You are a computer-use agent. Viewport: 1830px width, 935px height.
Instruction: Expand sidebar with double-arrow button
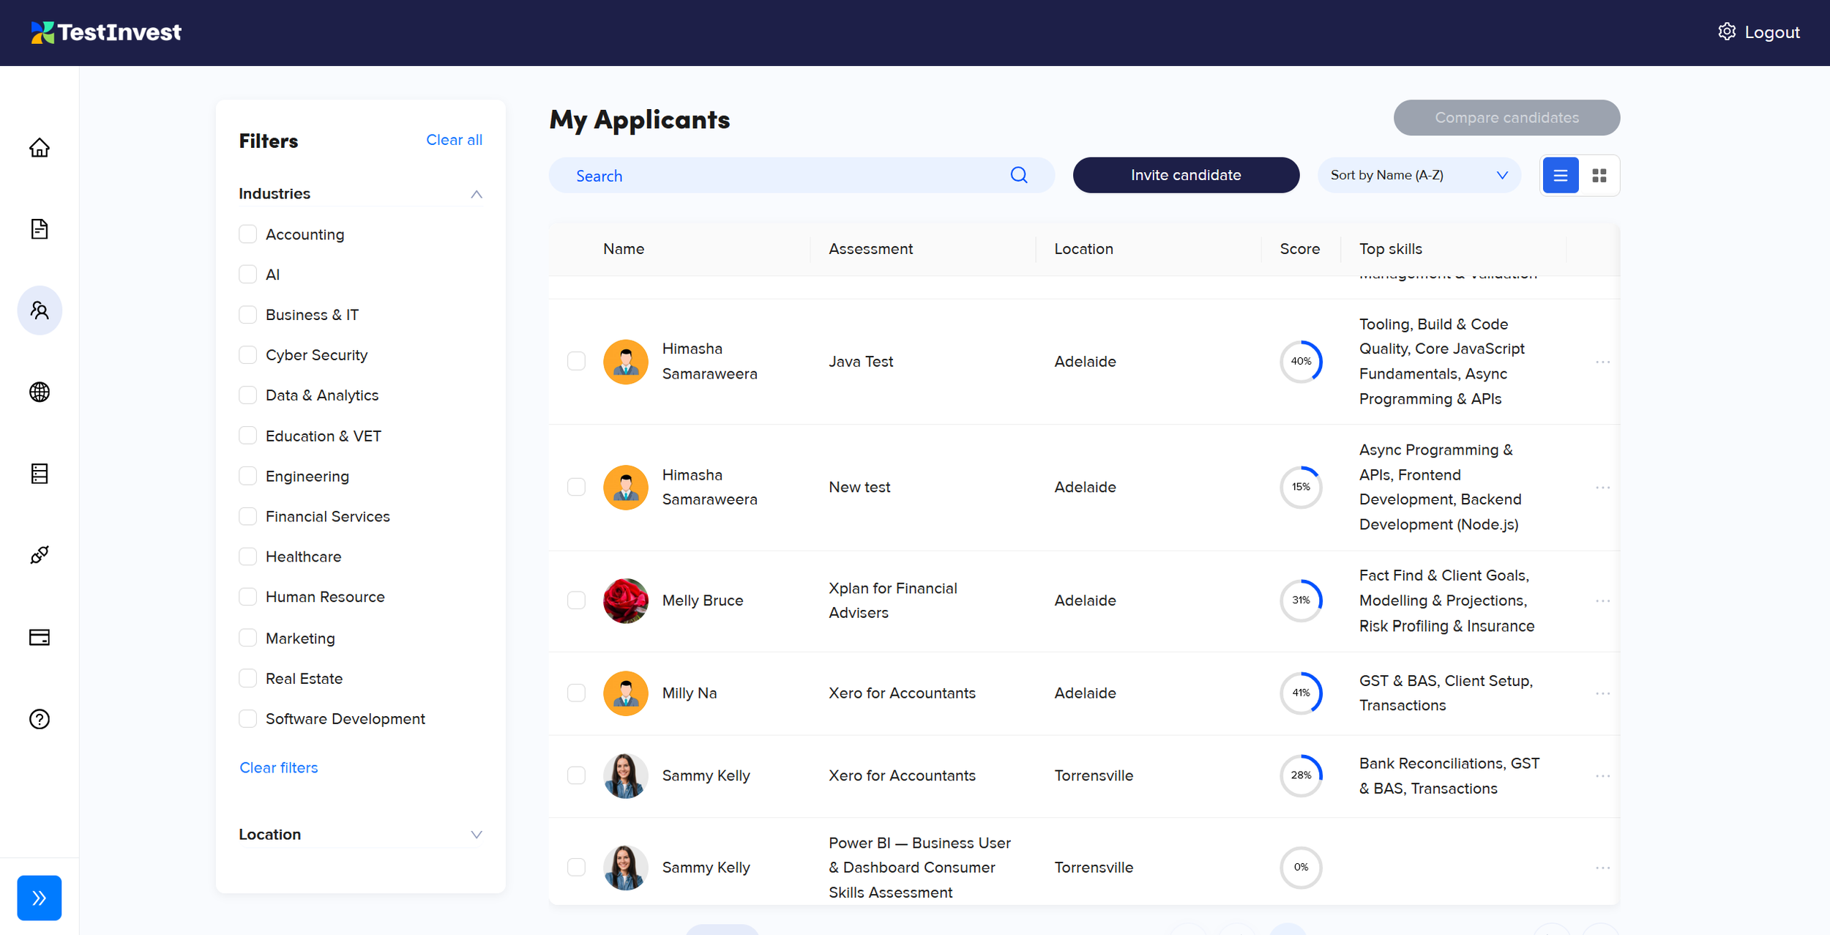coord(40,898)
